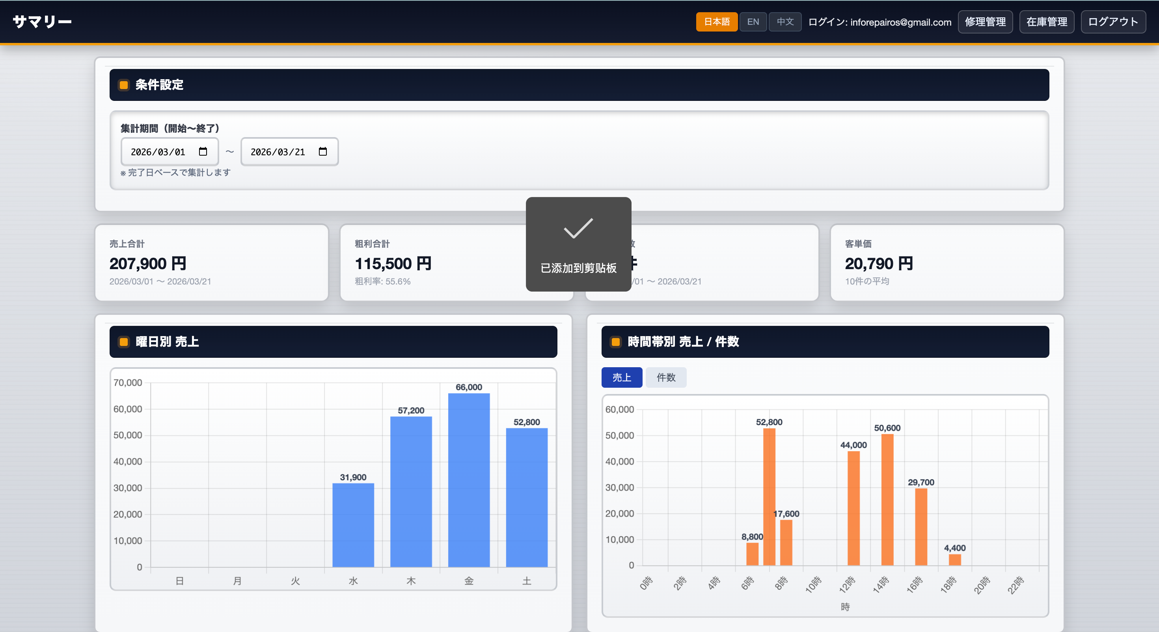Viewport: 1159px width, 632px height.
Task: Click the orange bar labeled 52,800
Action: pos(769,496)
